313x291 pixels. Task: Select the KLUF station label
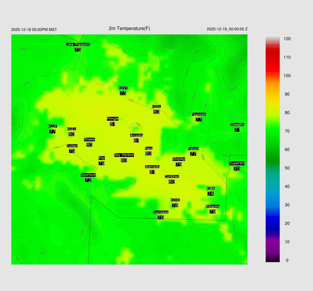tap(52, 126)
